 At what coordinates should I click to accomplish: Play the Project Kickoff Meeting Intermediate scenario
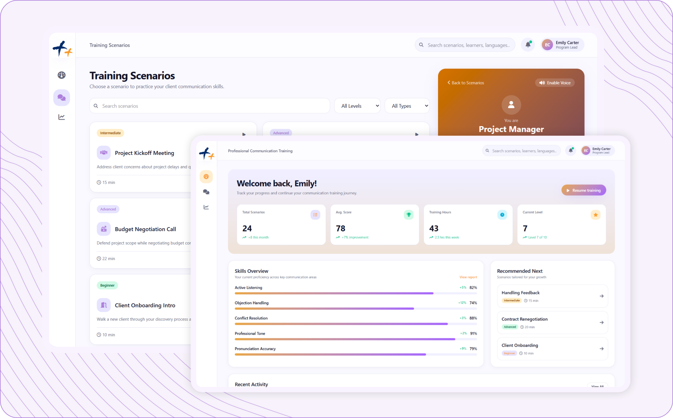(244, 134)
